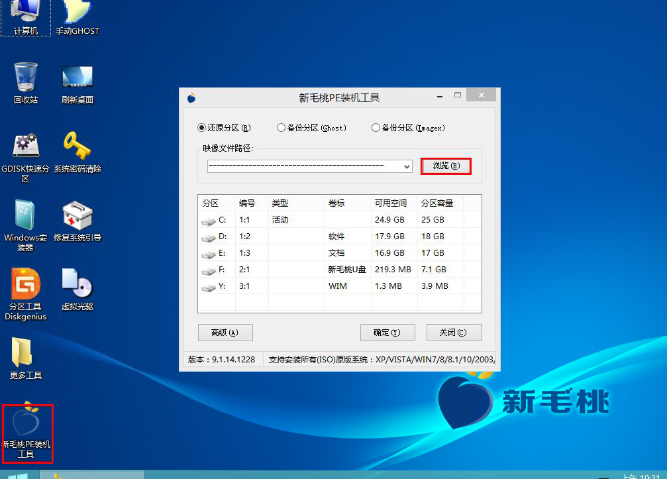Click '219.3 MB' free space value
Viewport: 667px width, 479px height.
(x=393, y=270)
